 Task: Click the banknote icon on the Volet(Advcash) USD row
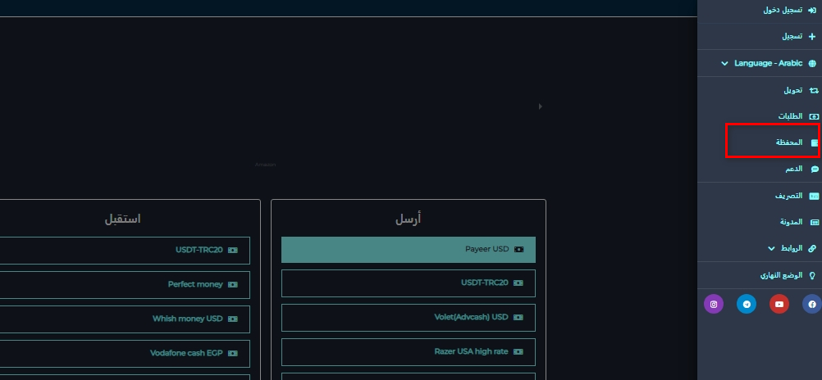tap(518, 318)
